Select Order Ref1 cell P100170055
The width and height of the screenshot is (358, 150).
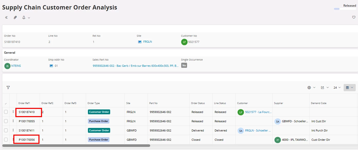click(x=27, y=121)
